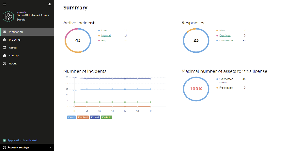This screenshot has width=293, height=151.
Task: Click the About info icon
Action: [5, 63]
